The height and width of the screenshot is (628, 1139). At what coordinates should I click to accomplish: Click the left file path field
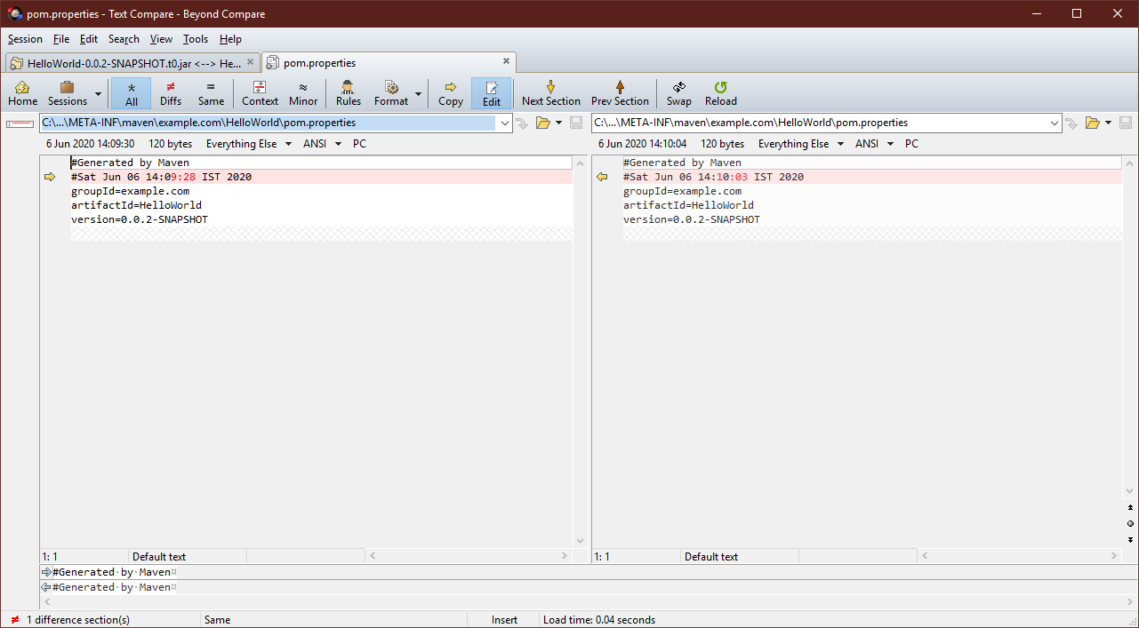[267, 123]
